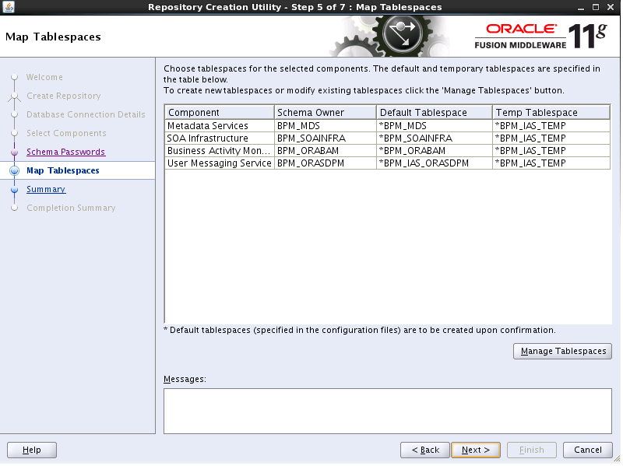Open temp tablespace cell for User Messaging Service
Viewport: 623px width, 466px height.
(552, 163)
